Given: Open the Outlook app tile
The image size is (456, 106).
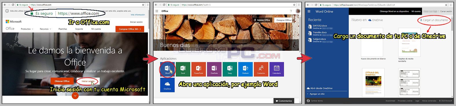Looking at the screenshot, I should pos(245,69).
